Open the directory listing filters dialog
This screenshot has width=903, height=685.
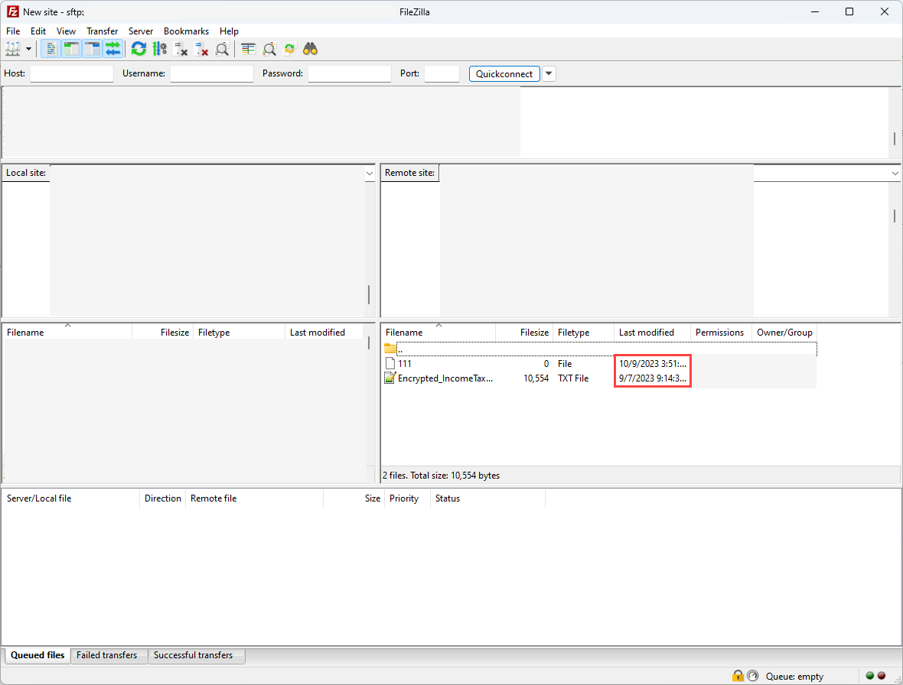(x=248, y=49)
